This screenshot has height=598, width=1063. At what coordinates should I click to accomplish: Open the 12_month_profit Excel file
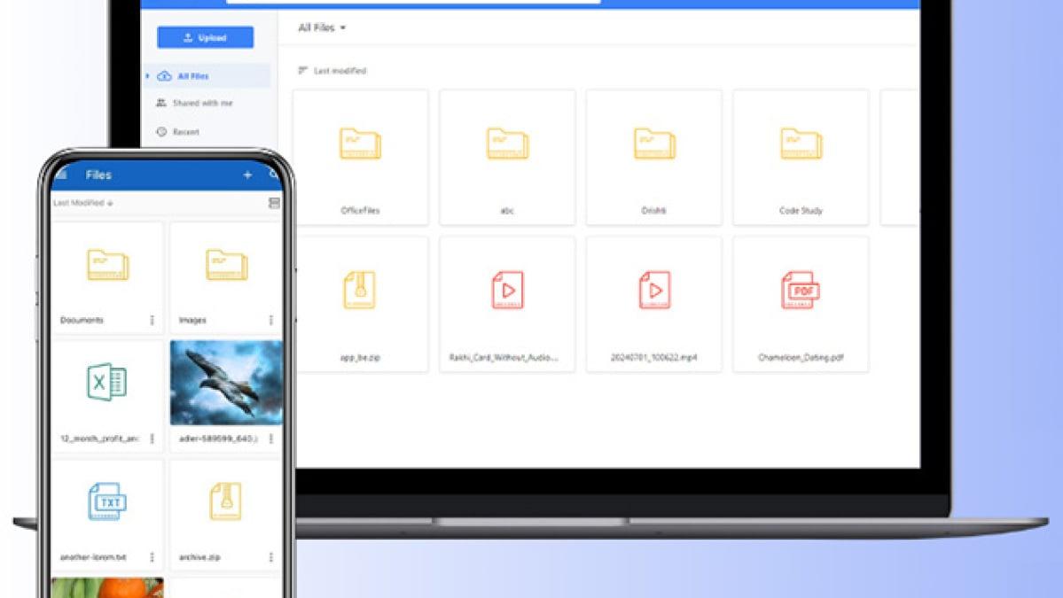click(107, 396)
